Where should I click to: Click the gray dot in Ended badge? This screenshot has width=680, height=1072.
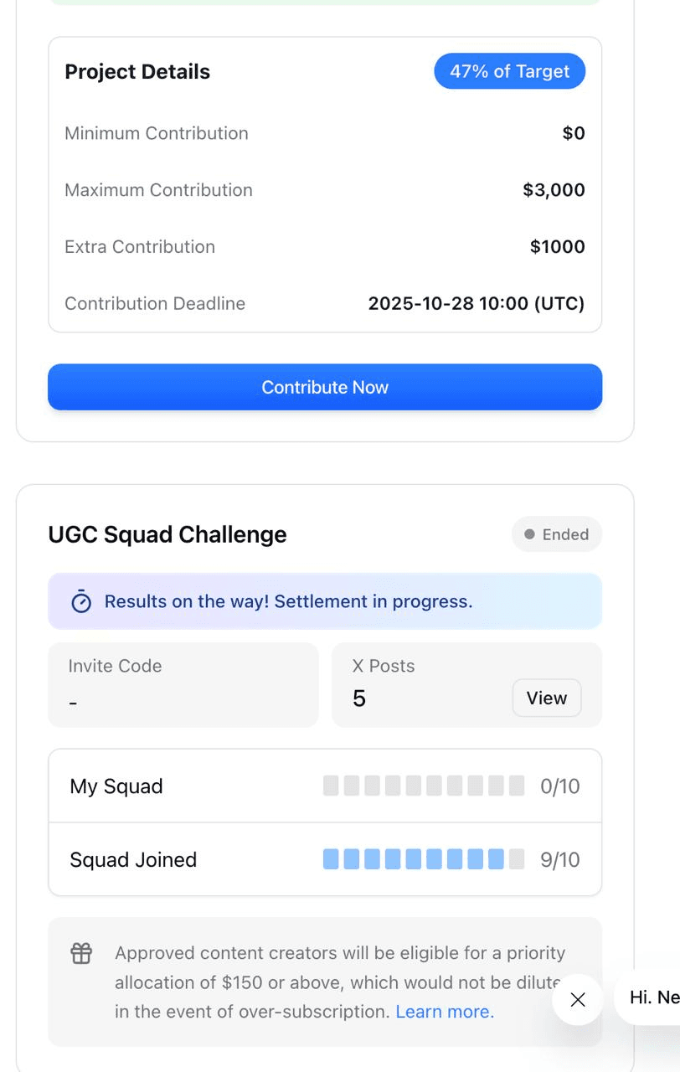coord(529,534)
